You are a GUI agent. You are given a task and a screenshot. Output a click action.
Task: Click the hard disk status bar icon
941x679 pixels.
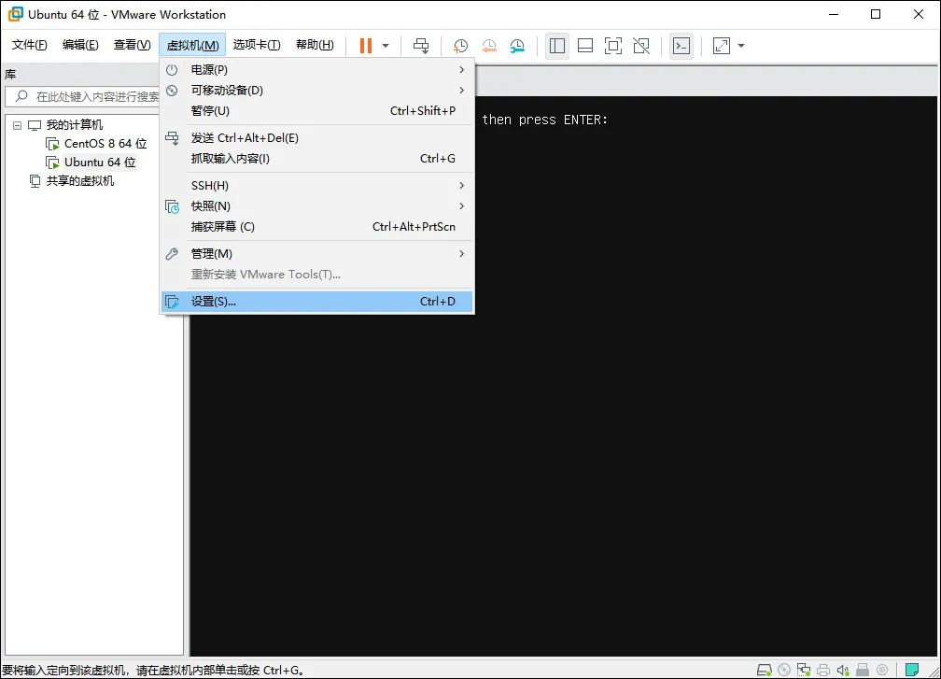tap(764, 670)
